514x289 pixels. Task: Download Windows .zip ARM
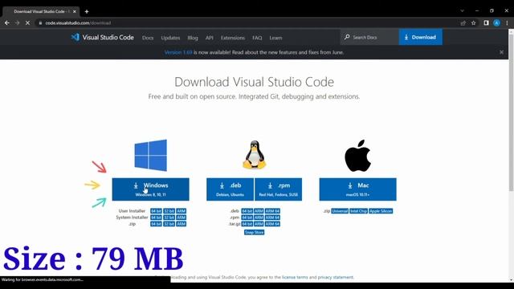[182, 224]
